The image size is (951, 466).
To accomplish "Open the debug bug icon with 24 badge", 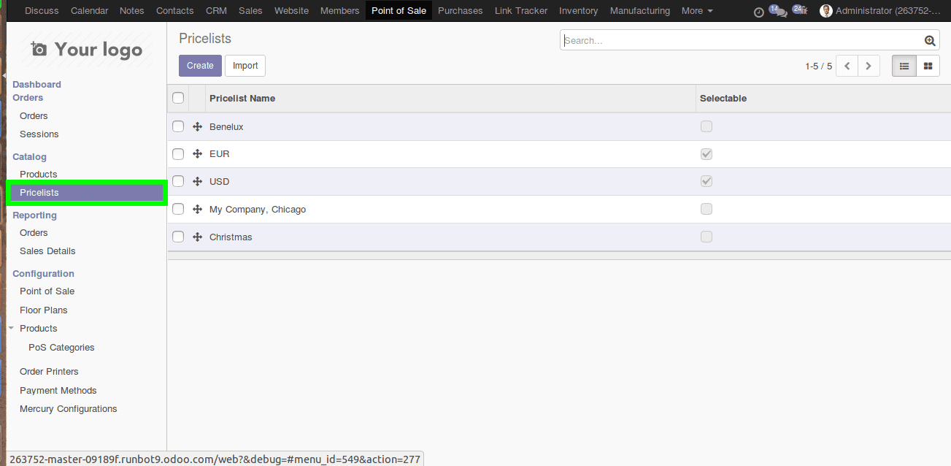I will tap(800, 10).
